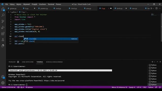Click Wiersz 10, kolumna 10 indicator
The width and height of the screenshot is (162, 91).
coord(119,87)
